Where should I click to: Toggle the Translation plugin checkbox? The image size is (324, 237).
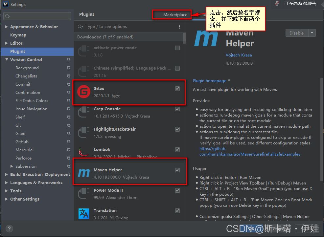pyautogui.click(x=177, y=210)
